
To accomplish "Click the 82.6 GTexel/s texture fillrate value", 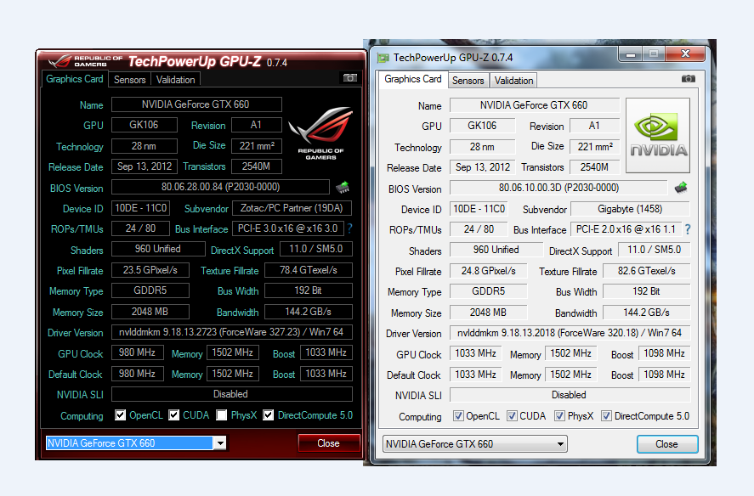I will pyautogui.click(x=647, y=271).
